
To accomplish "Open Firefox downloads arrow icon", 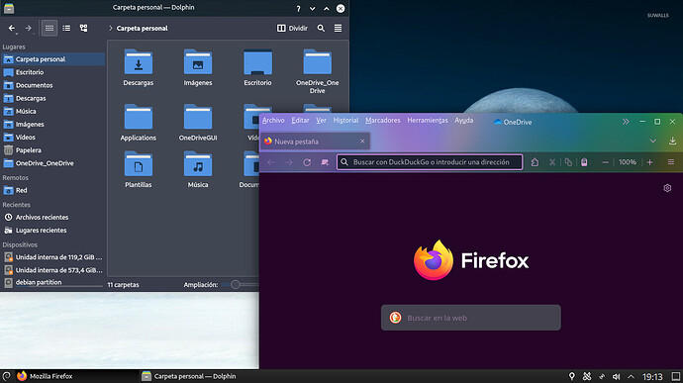I will tap(672, 141).
